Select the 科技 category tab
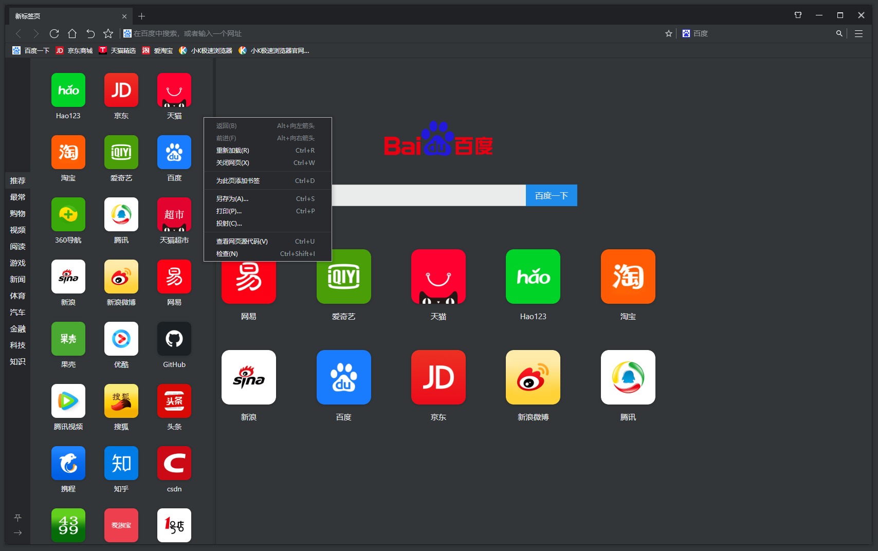Viewport: 878px width, 551px height. [17, 345]
